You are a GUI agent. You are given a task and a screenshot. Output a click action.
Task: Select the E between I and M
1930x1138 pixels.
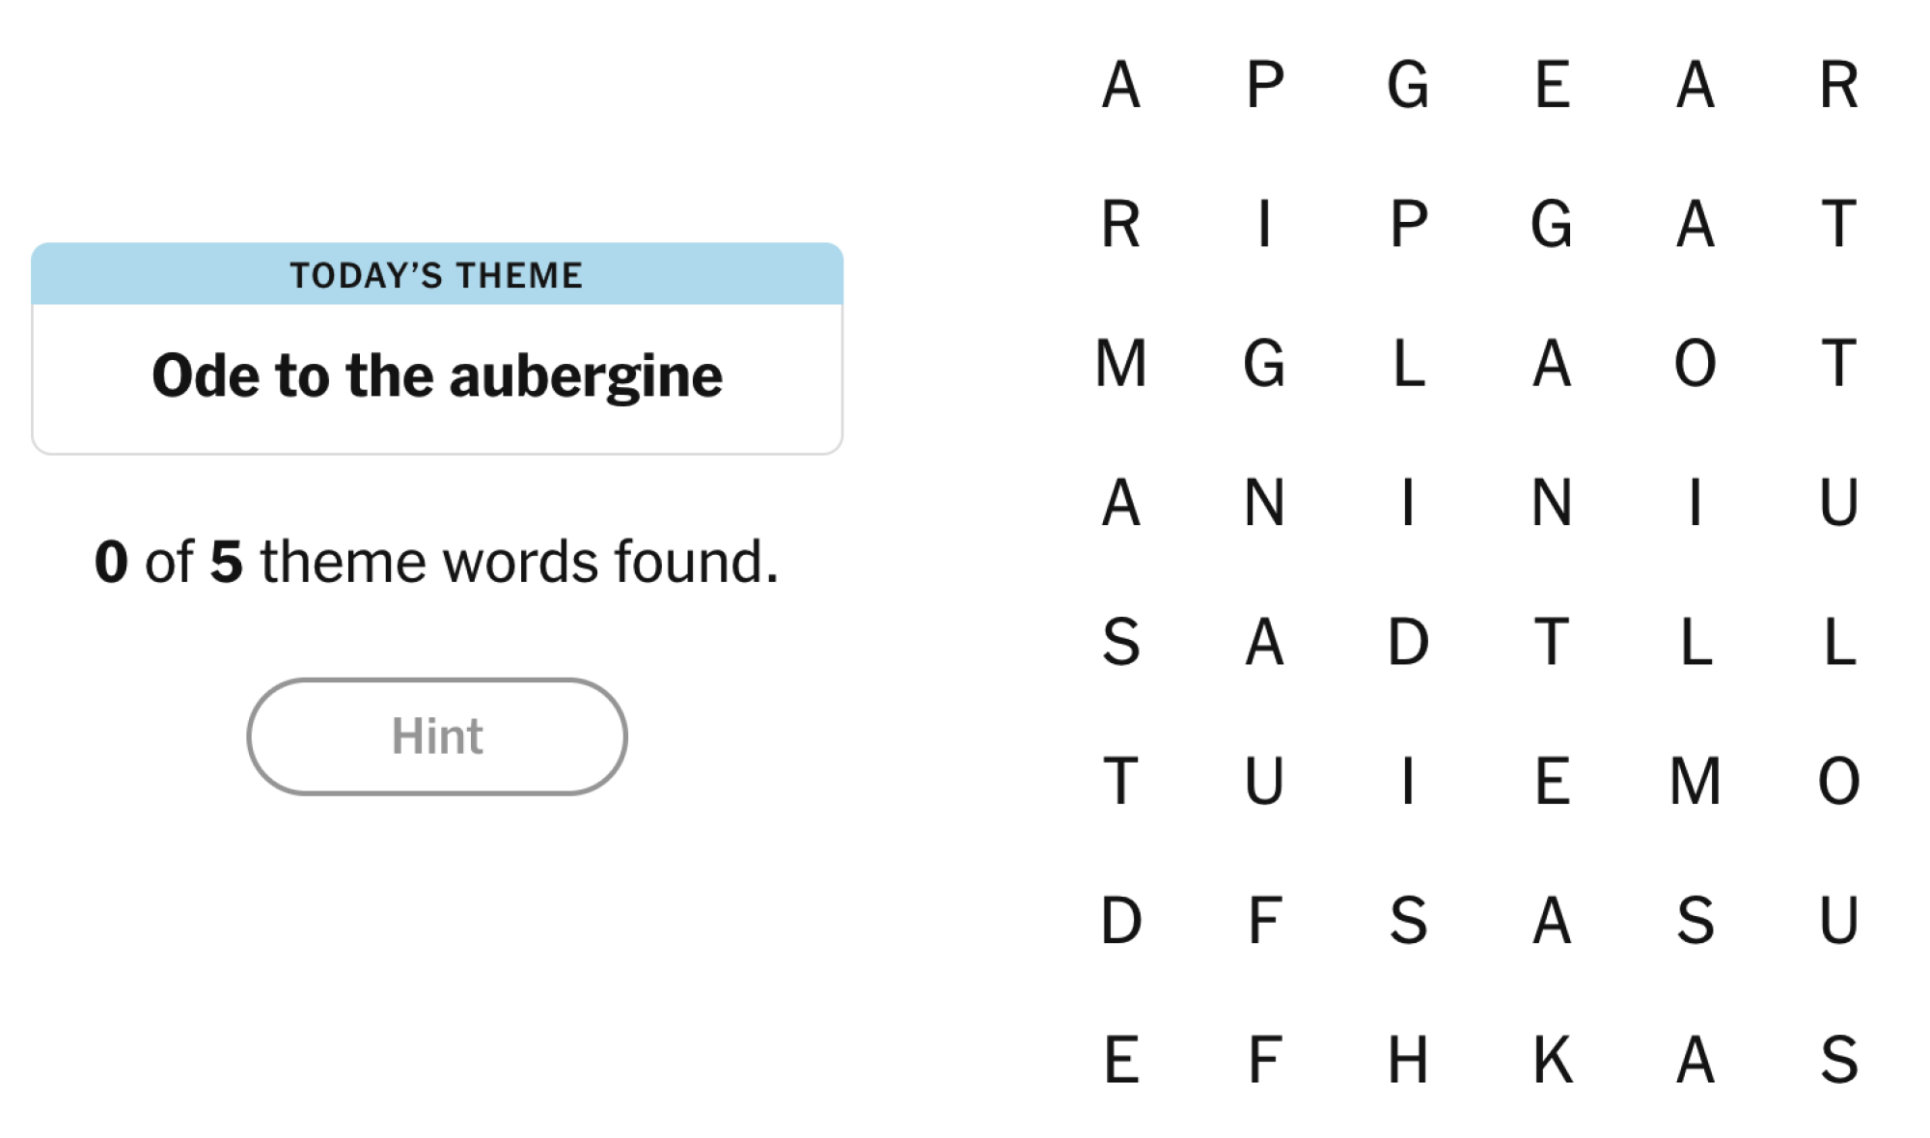point(1552,781)
